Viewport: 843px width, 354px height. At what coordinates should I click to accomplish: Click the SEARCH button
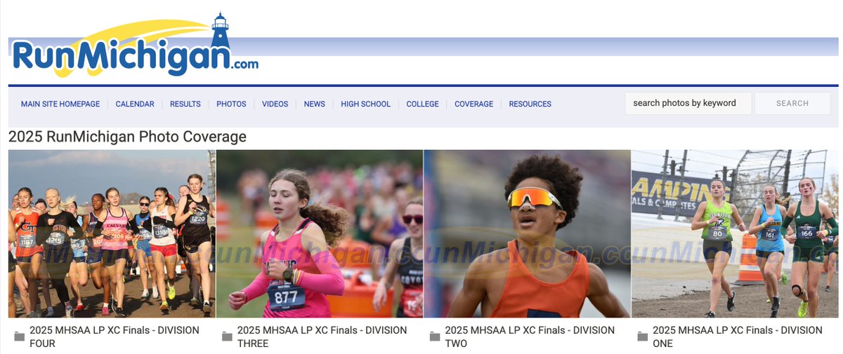click(792, 103)
